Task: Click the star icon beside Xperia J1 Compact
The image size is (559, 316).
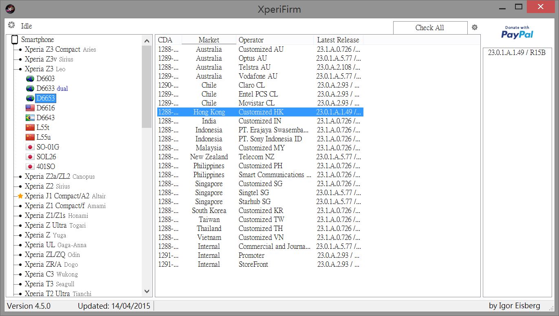Action: pos(20,196)
